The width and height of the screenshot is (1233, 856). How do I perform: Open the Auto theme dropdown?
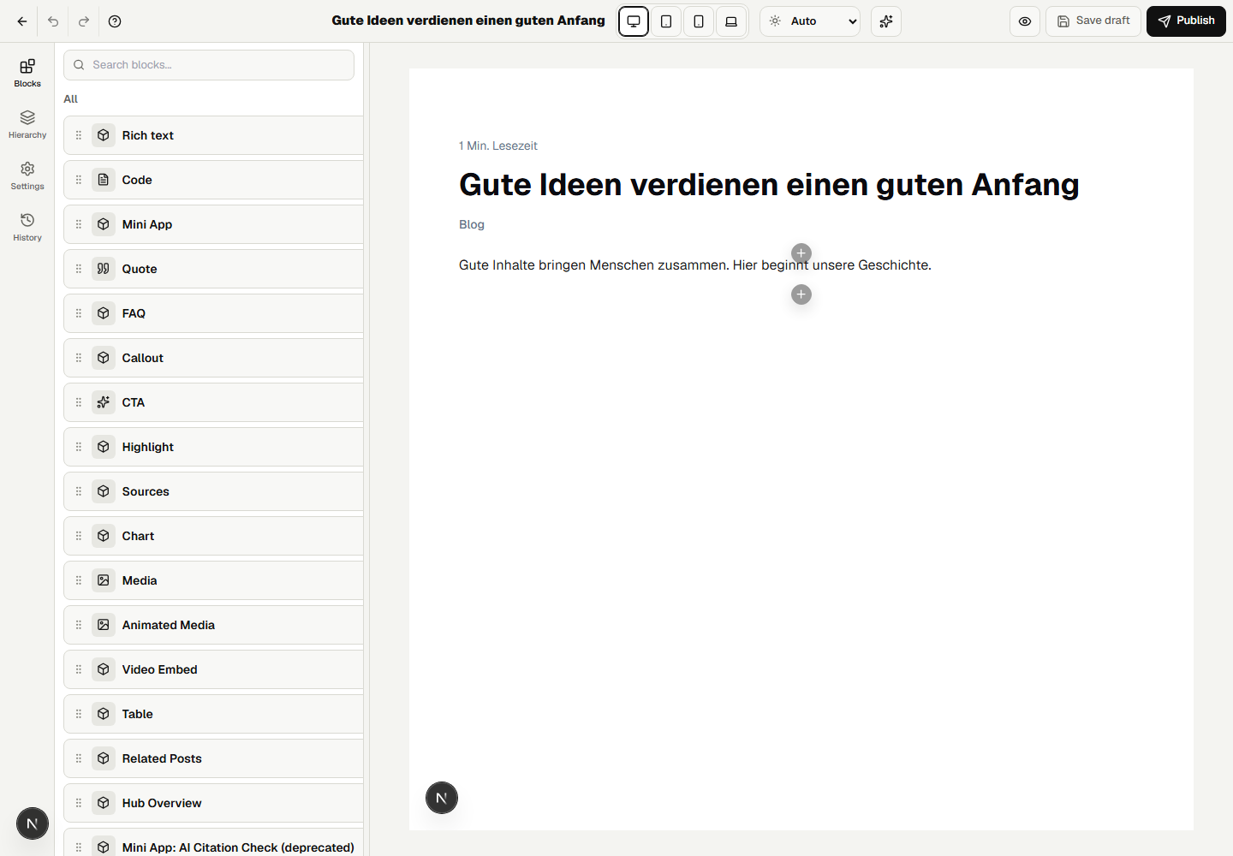click(810, 21)
